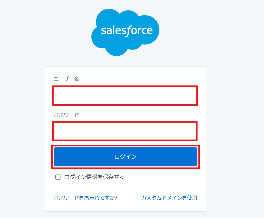This screenshot has width=264, height=218.
Task: Place cursor in the username text box
Action: coord(125,96)
